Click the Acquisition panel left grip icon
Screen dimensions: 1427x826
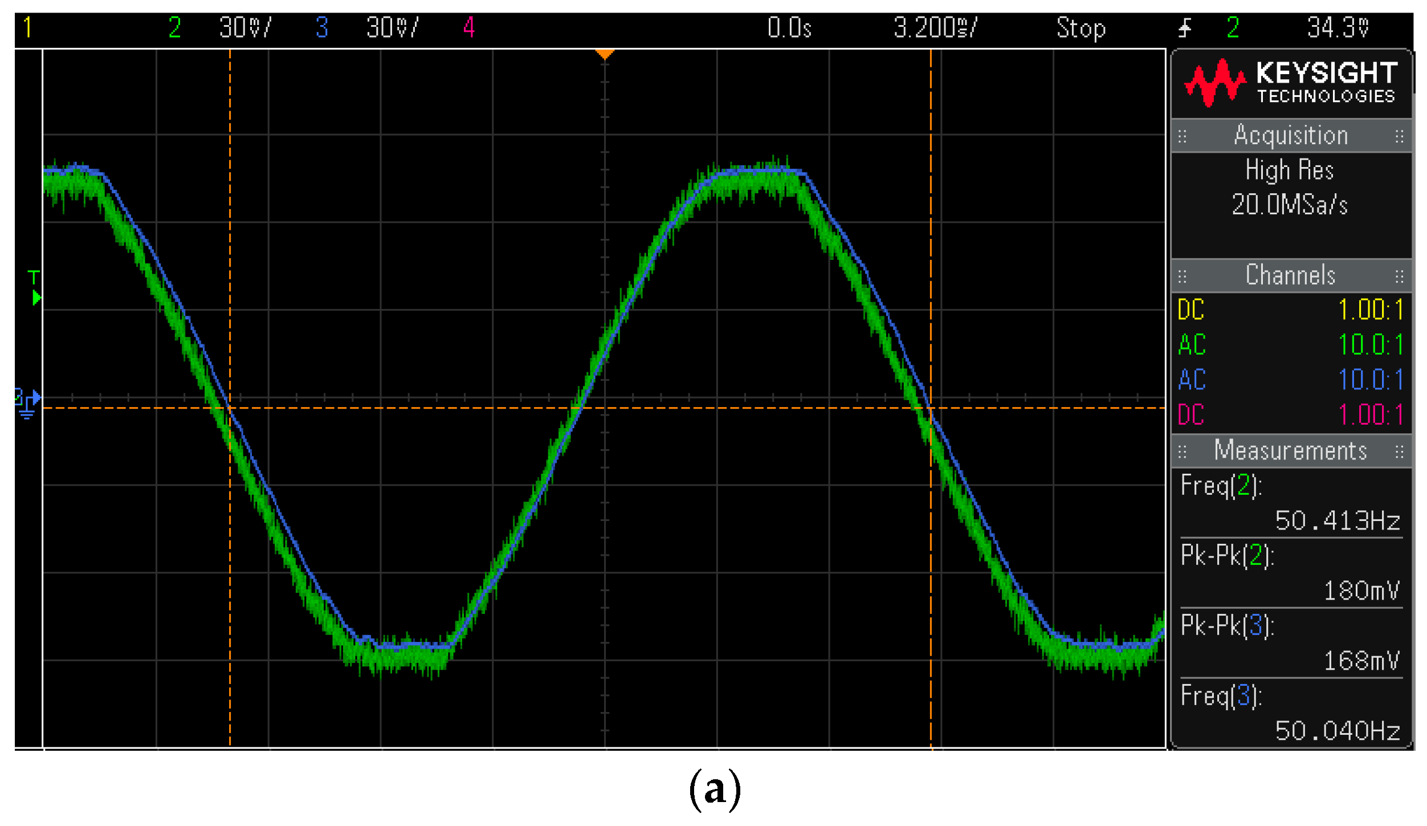1183,136
